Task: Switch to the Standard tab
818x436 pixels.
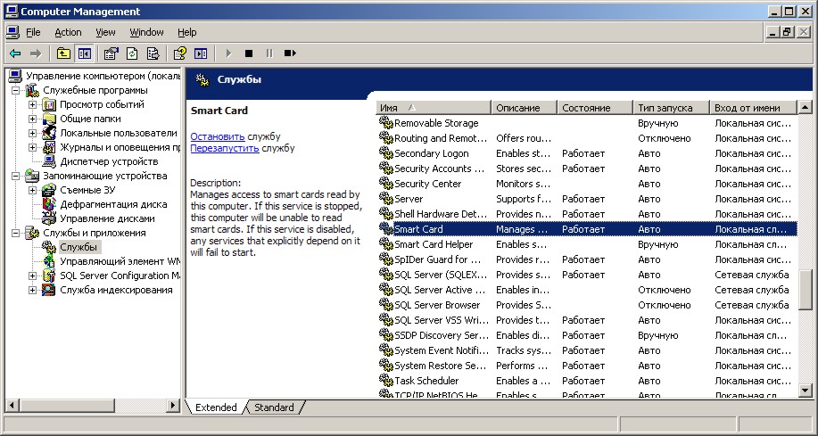Action: click(274, 407)
